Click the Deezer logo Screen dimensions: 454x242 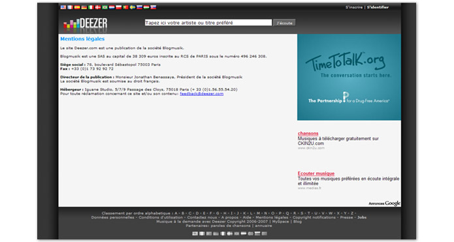click(x=85, y=24)
